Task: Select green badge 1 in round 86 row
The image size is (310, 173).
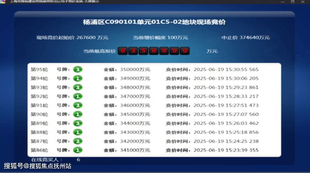Action: pos(77,150)
